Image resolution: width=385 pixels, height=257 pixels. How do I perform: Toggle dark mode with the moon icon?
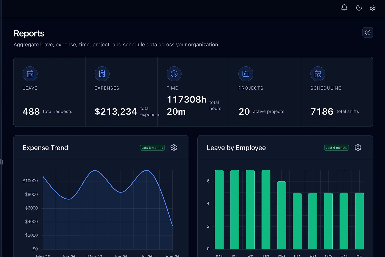(x=359, y=8)
